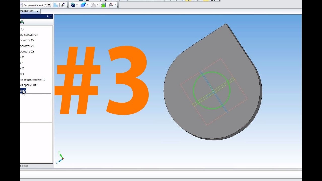322x181 pixels.
Task: Open the Системный слой layer dropdown
Action: 49,5
